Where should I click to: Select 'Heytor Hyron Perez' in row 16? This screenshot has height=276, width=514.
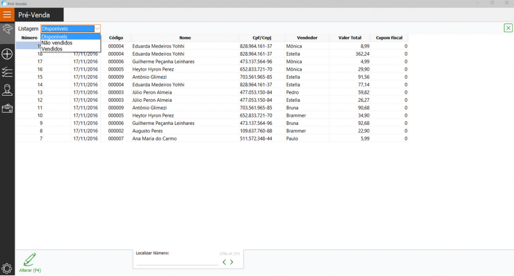pyautogui.click(x=153, y=69)
